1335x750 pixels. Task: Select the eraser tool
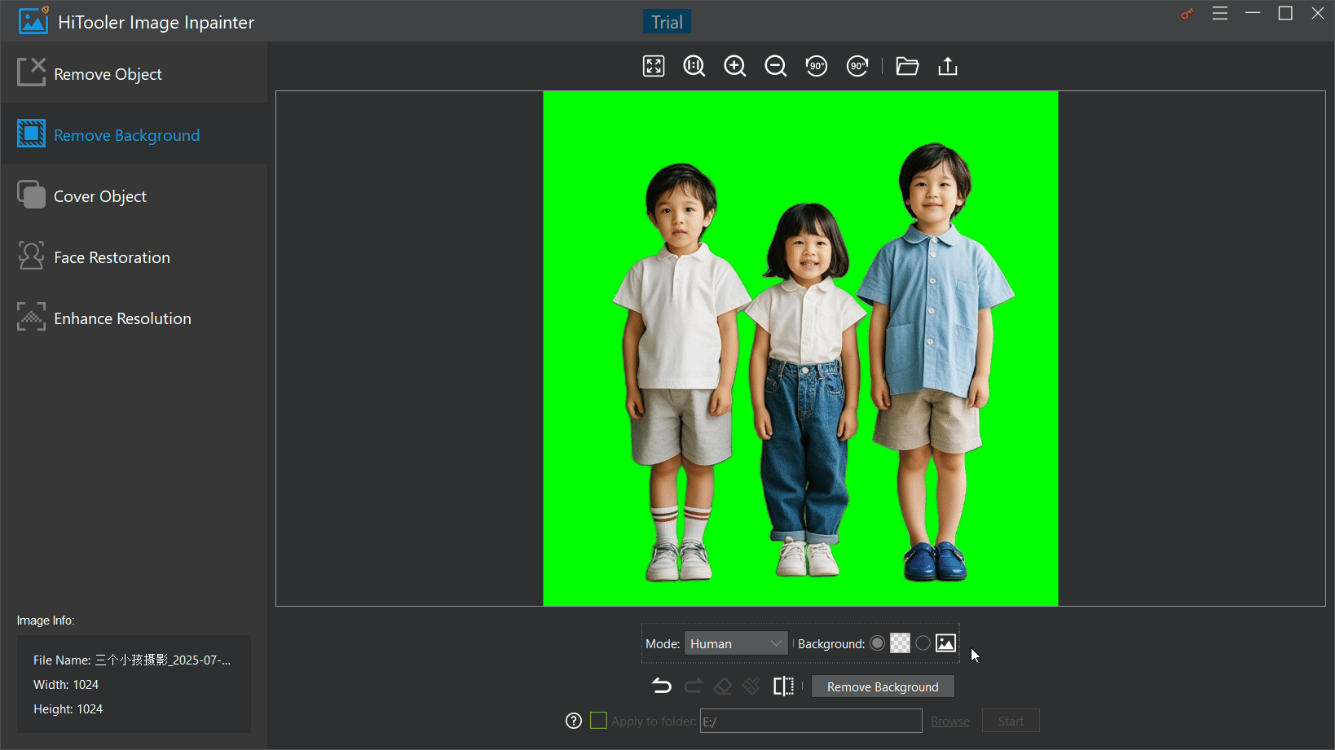pyautogui.click(x=722, y=686)
